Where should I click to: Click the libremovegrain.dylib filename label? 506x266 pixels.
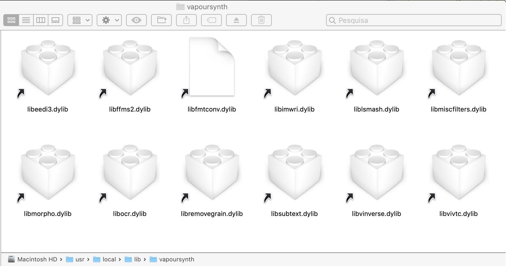click(x=212, y=214)
